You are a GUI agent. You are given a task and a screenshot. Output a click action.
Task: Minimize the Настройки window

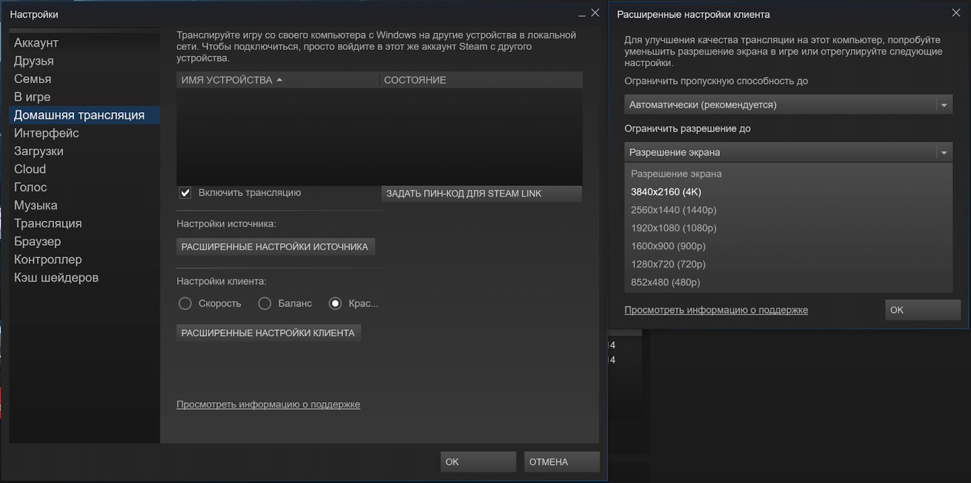pyautogui.click(x=581, y=14)
